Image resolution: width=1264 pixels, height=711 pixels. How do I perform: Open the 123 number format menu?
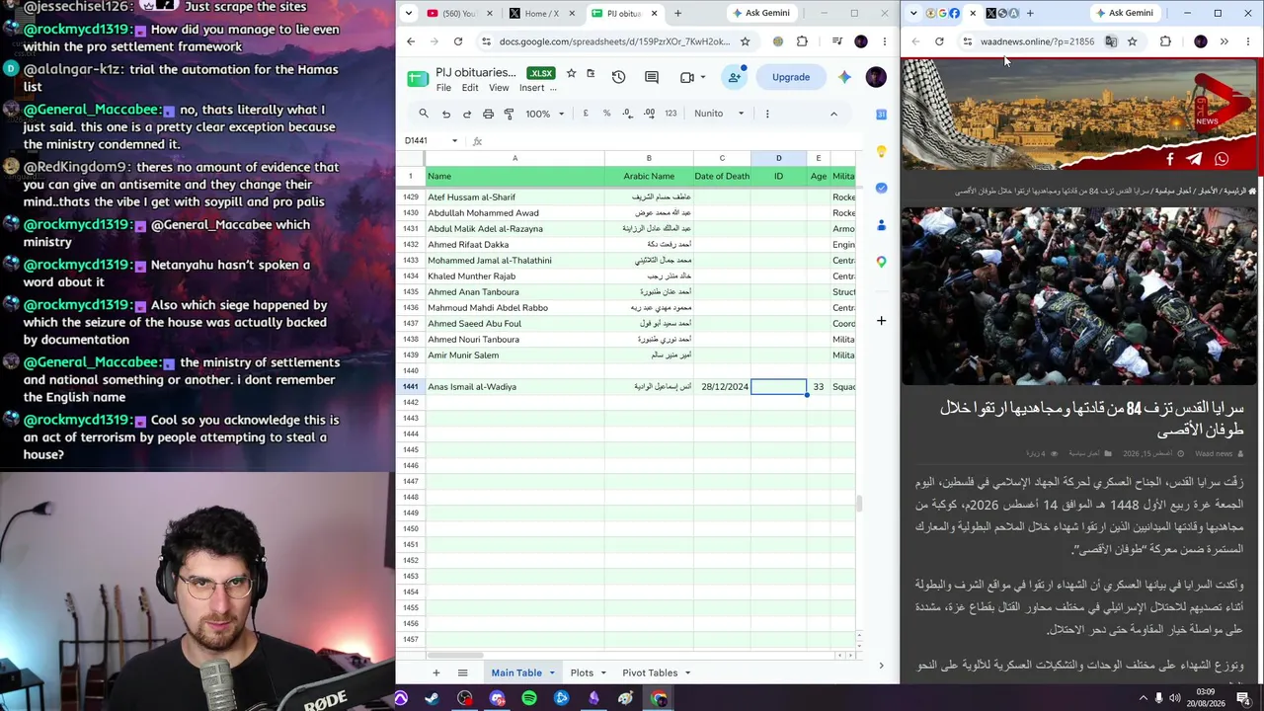(x=671, y=114)
